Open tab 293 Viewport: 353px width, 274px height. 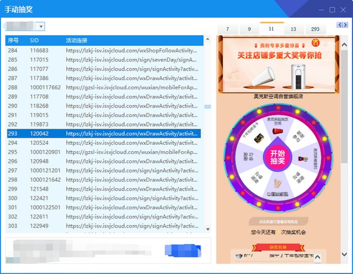click(x=315, y=29)
